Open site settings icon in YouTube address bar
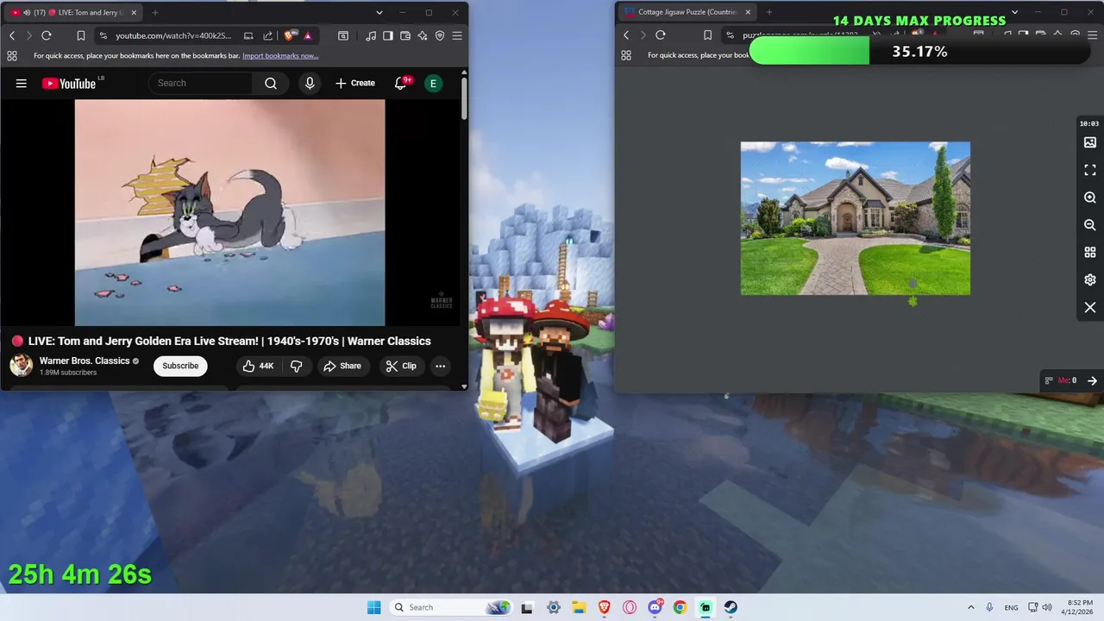Screen dimensions: 1104x621 [x=103, y=35]
